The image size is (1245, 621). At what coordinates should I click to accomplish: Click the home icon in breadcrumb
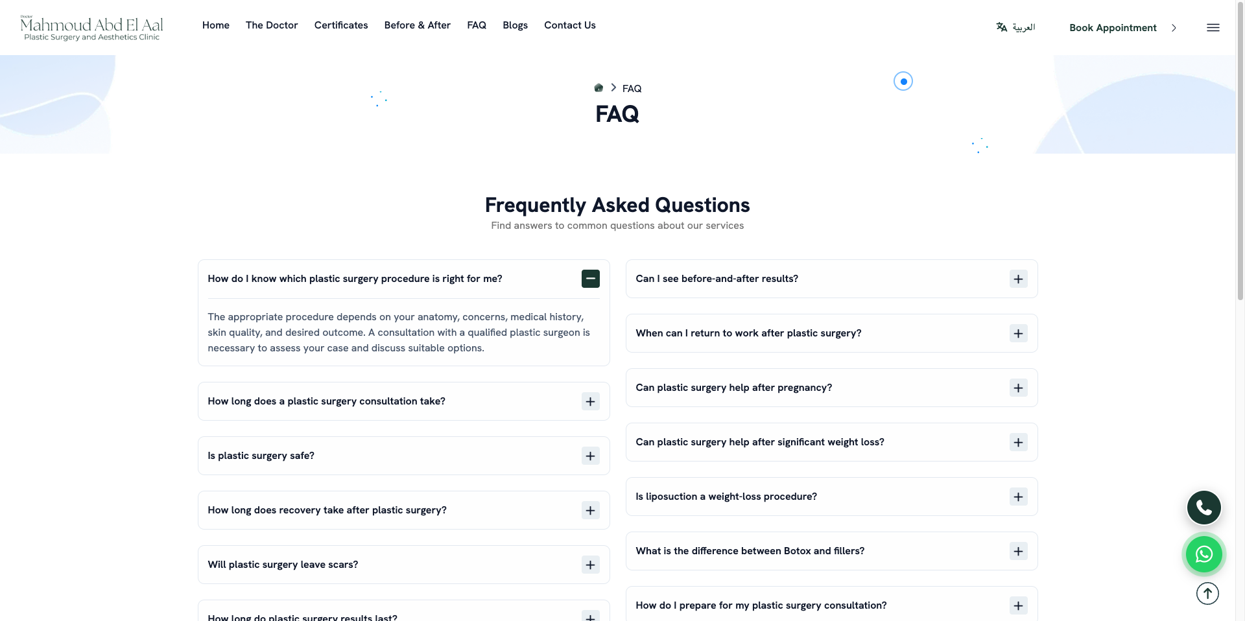599,88
